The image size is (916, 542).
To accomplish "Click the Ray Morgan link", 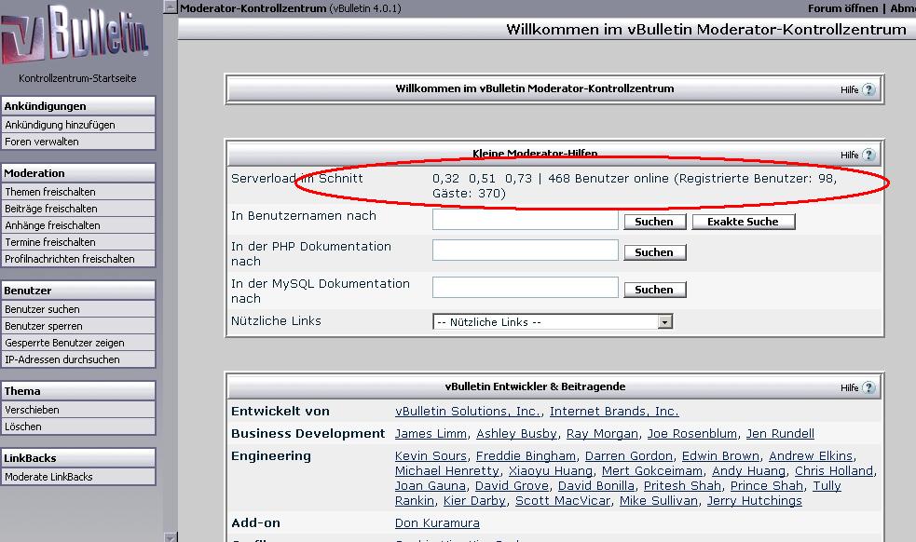I will [602, 434].
